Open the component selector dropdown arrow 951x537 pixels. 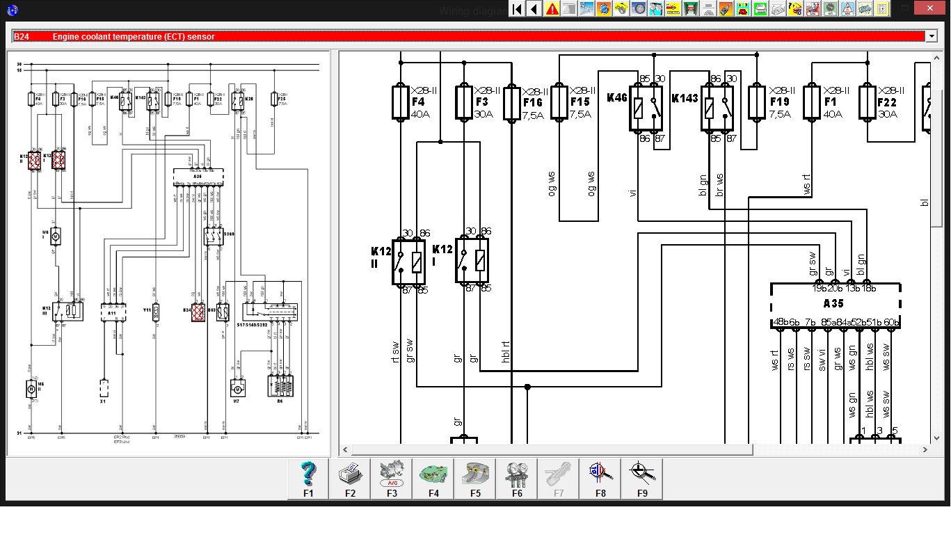click(x=932, y=36)
